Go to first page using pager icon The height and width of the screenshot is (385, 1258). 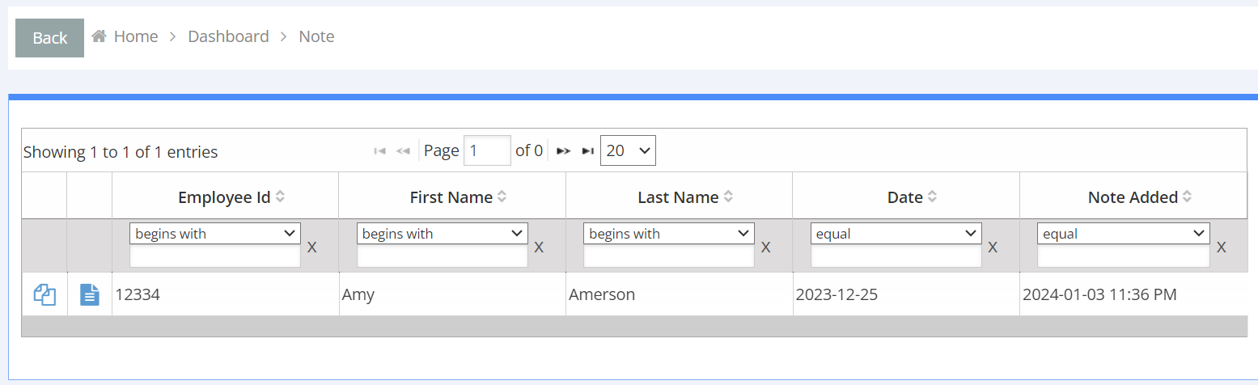click(379, 151)
